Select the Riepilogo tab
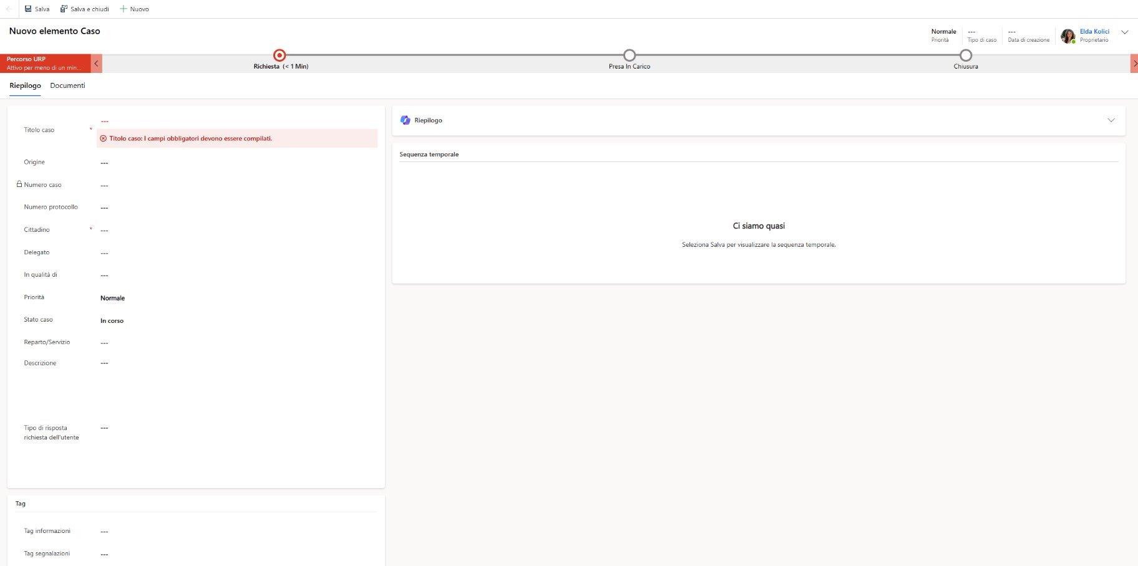 coord(25,85)
